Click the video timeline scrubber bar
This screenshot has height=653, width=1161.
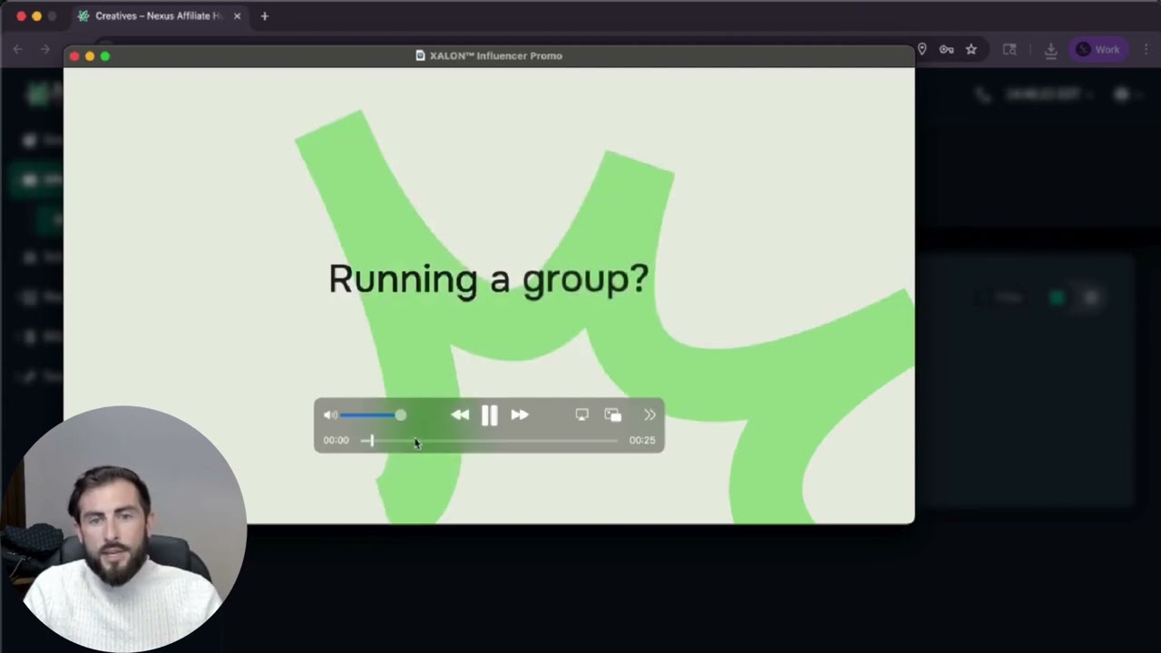tap(489, 441)
